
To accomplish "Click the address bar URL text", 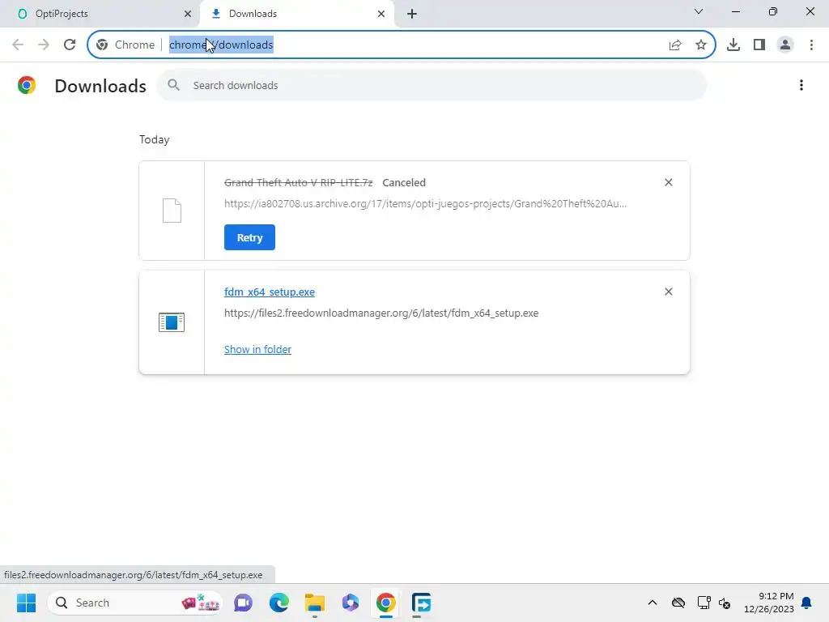I will (221, 45).
